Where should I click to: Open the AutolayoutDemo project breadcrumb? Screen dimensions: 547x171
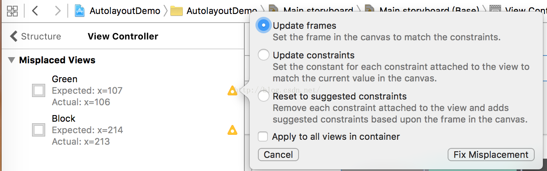125,11
